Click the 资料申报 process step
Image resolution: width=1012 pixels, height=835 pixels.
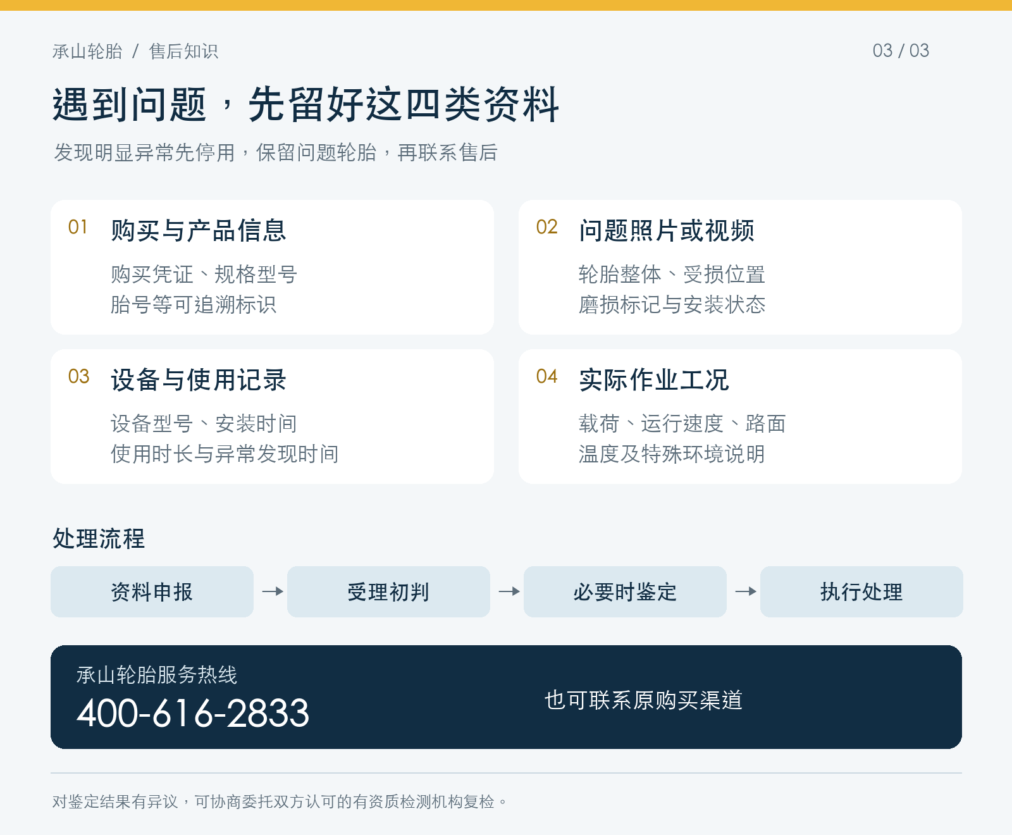click(x=152, y=591)
